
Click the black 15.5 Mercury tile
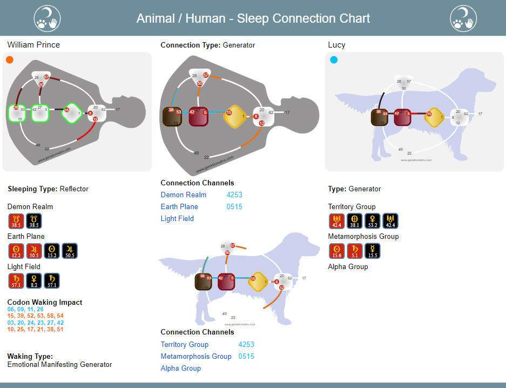point(373,251)
